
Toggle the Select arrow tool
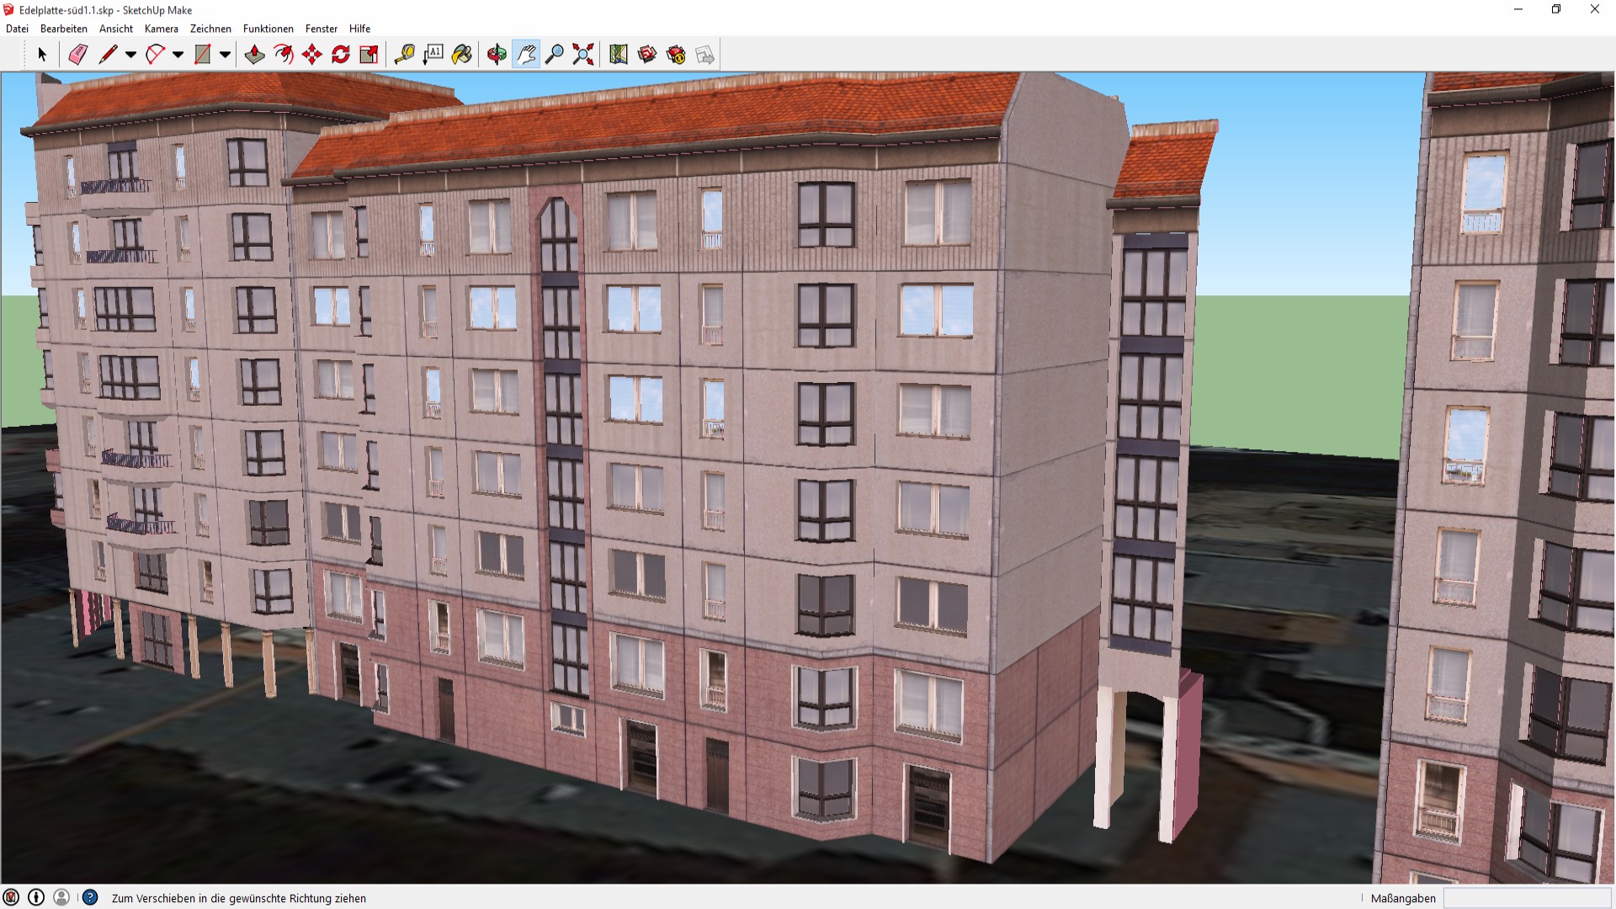pos(42,55)
